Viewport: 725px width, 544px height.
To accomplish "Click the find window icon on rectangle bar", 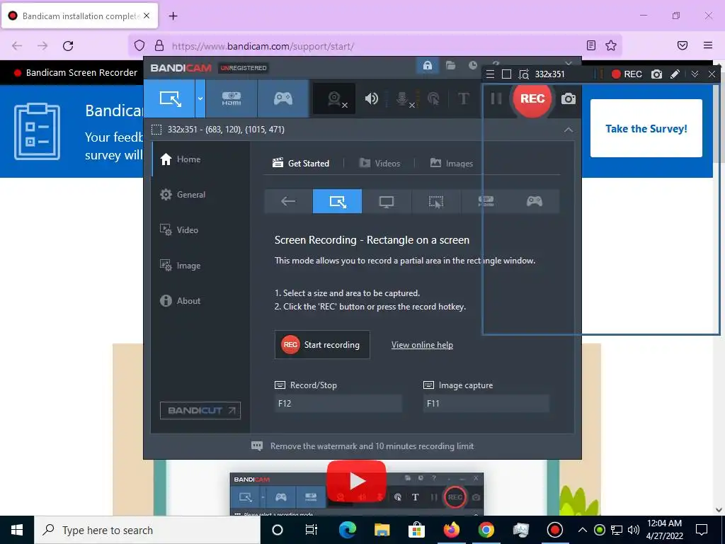I will [x=524, y=74].
